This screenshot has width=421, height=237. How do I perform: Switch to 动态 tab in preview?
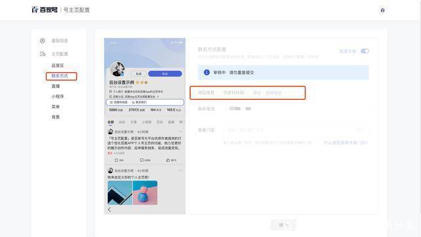122,122
